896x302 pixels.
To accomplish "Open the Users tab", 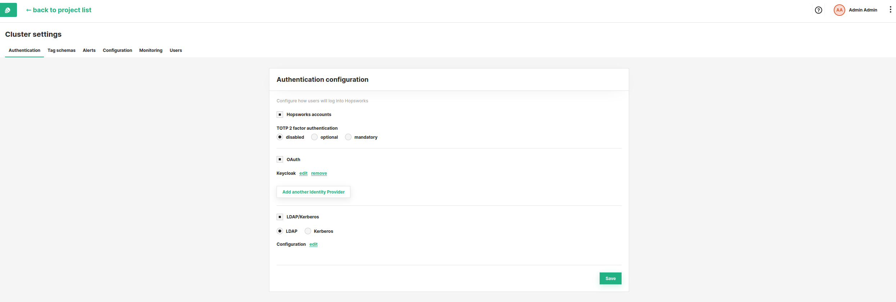I will pyautogui.click(x=176, y=50).
